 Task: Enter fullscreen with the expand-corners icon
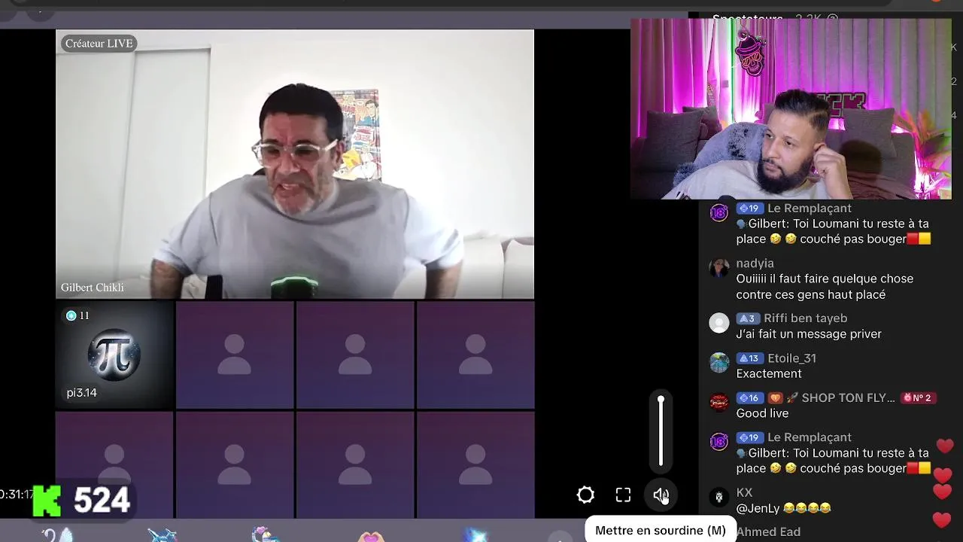point(623,495)
